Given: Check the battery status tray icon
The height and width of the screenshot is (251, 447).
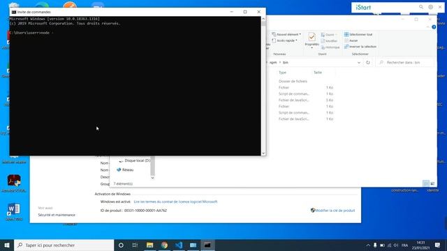Looking at the screenshot, I should point(382,245).
